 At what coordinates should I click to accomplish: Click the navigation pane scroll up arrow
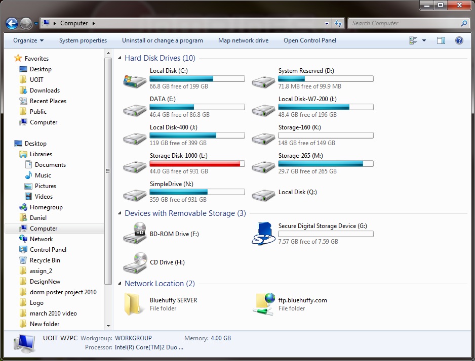click(108, 54)
